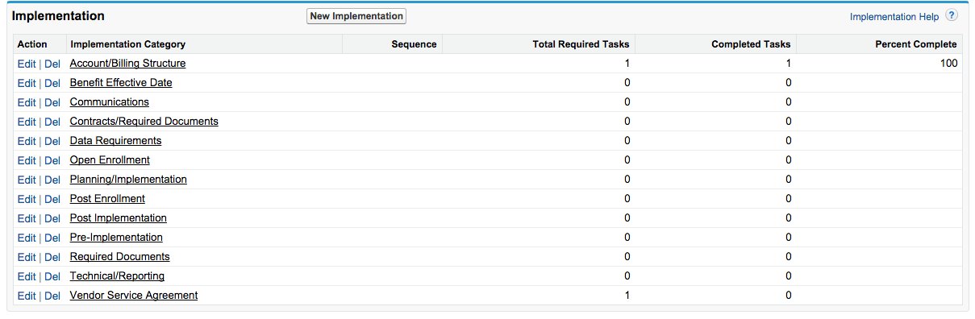The height and width of the screenshot is (319, 975).
Task: Delete the Pre-Implementation row
Action: point(52,238)
